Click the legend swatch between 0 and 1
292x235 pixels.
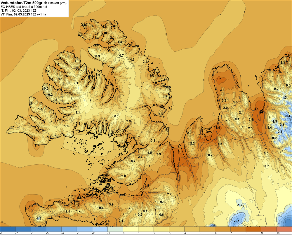(131, 229)
